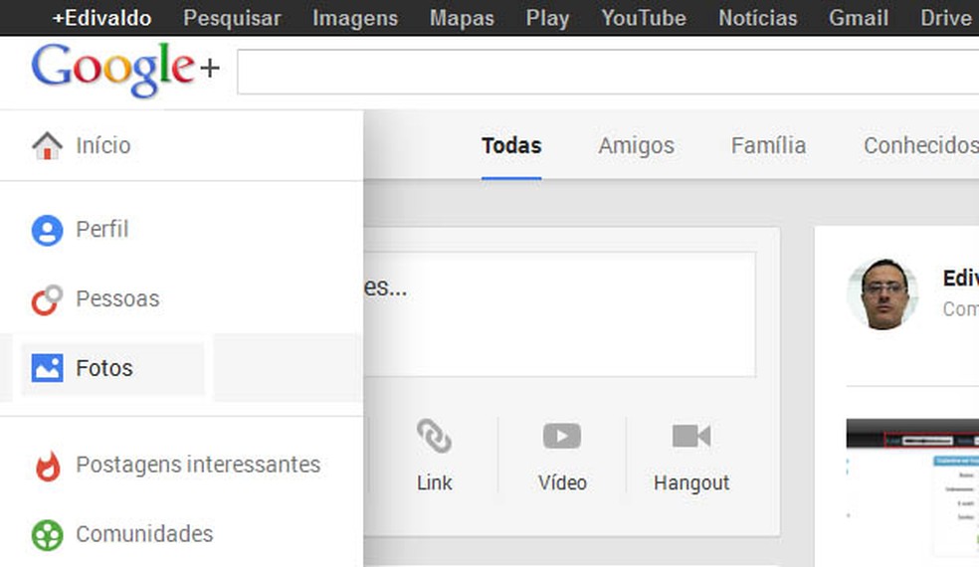Click the user profile photo
This screenshot has height=567, width=979.
pos(882,293)
